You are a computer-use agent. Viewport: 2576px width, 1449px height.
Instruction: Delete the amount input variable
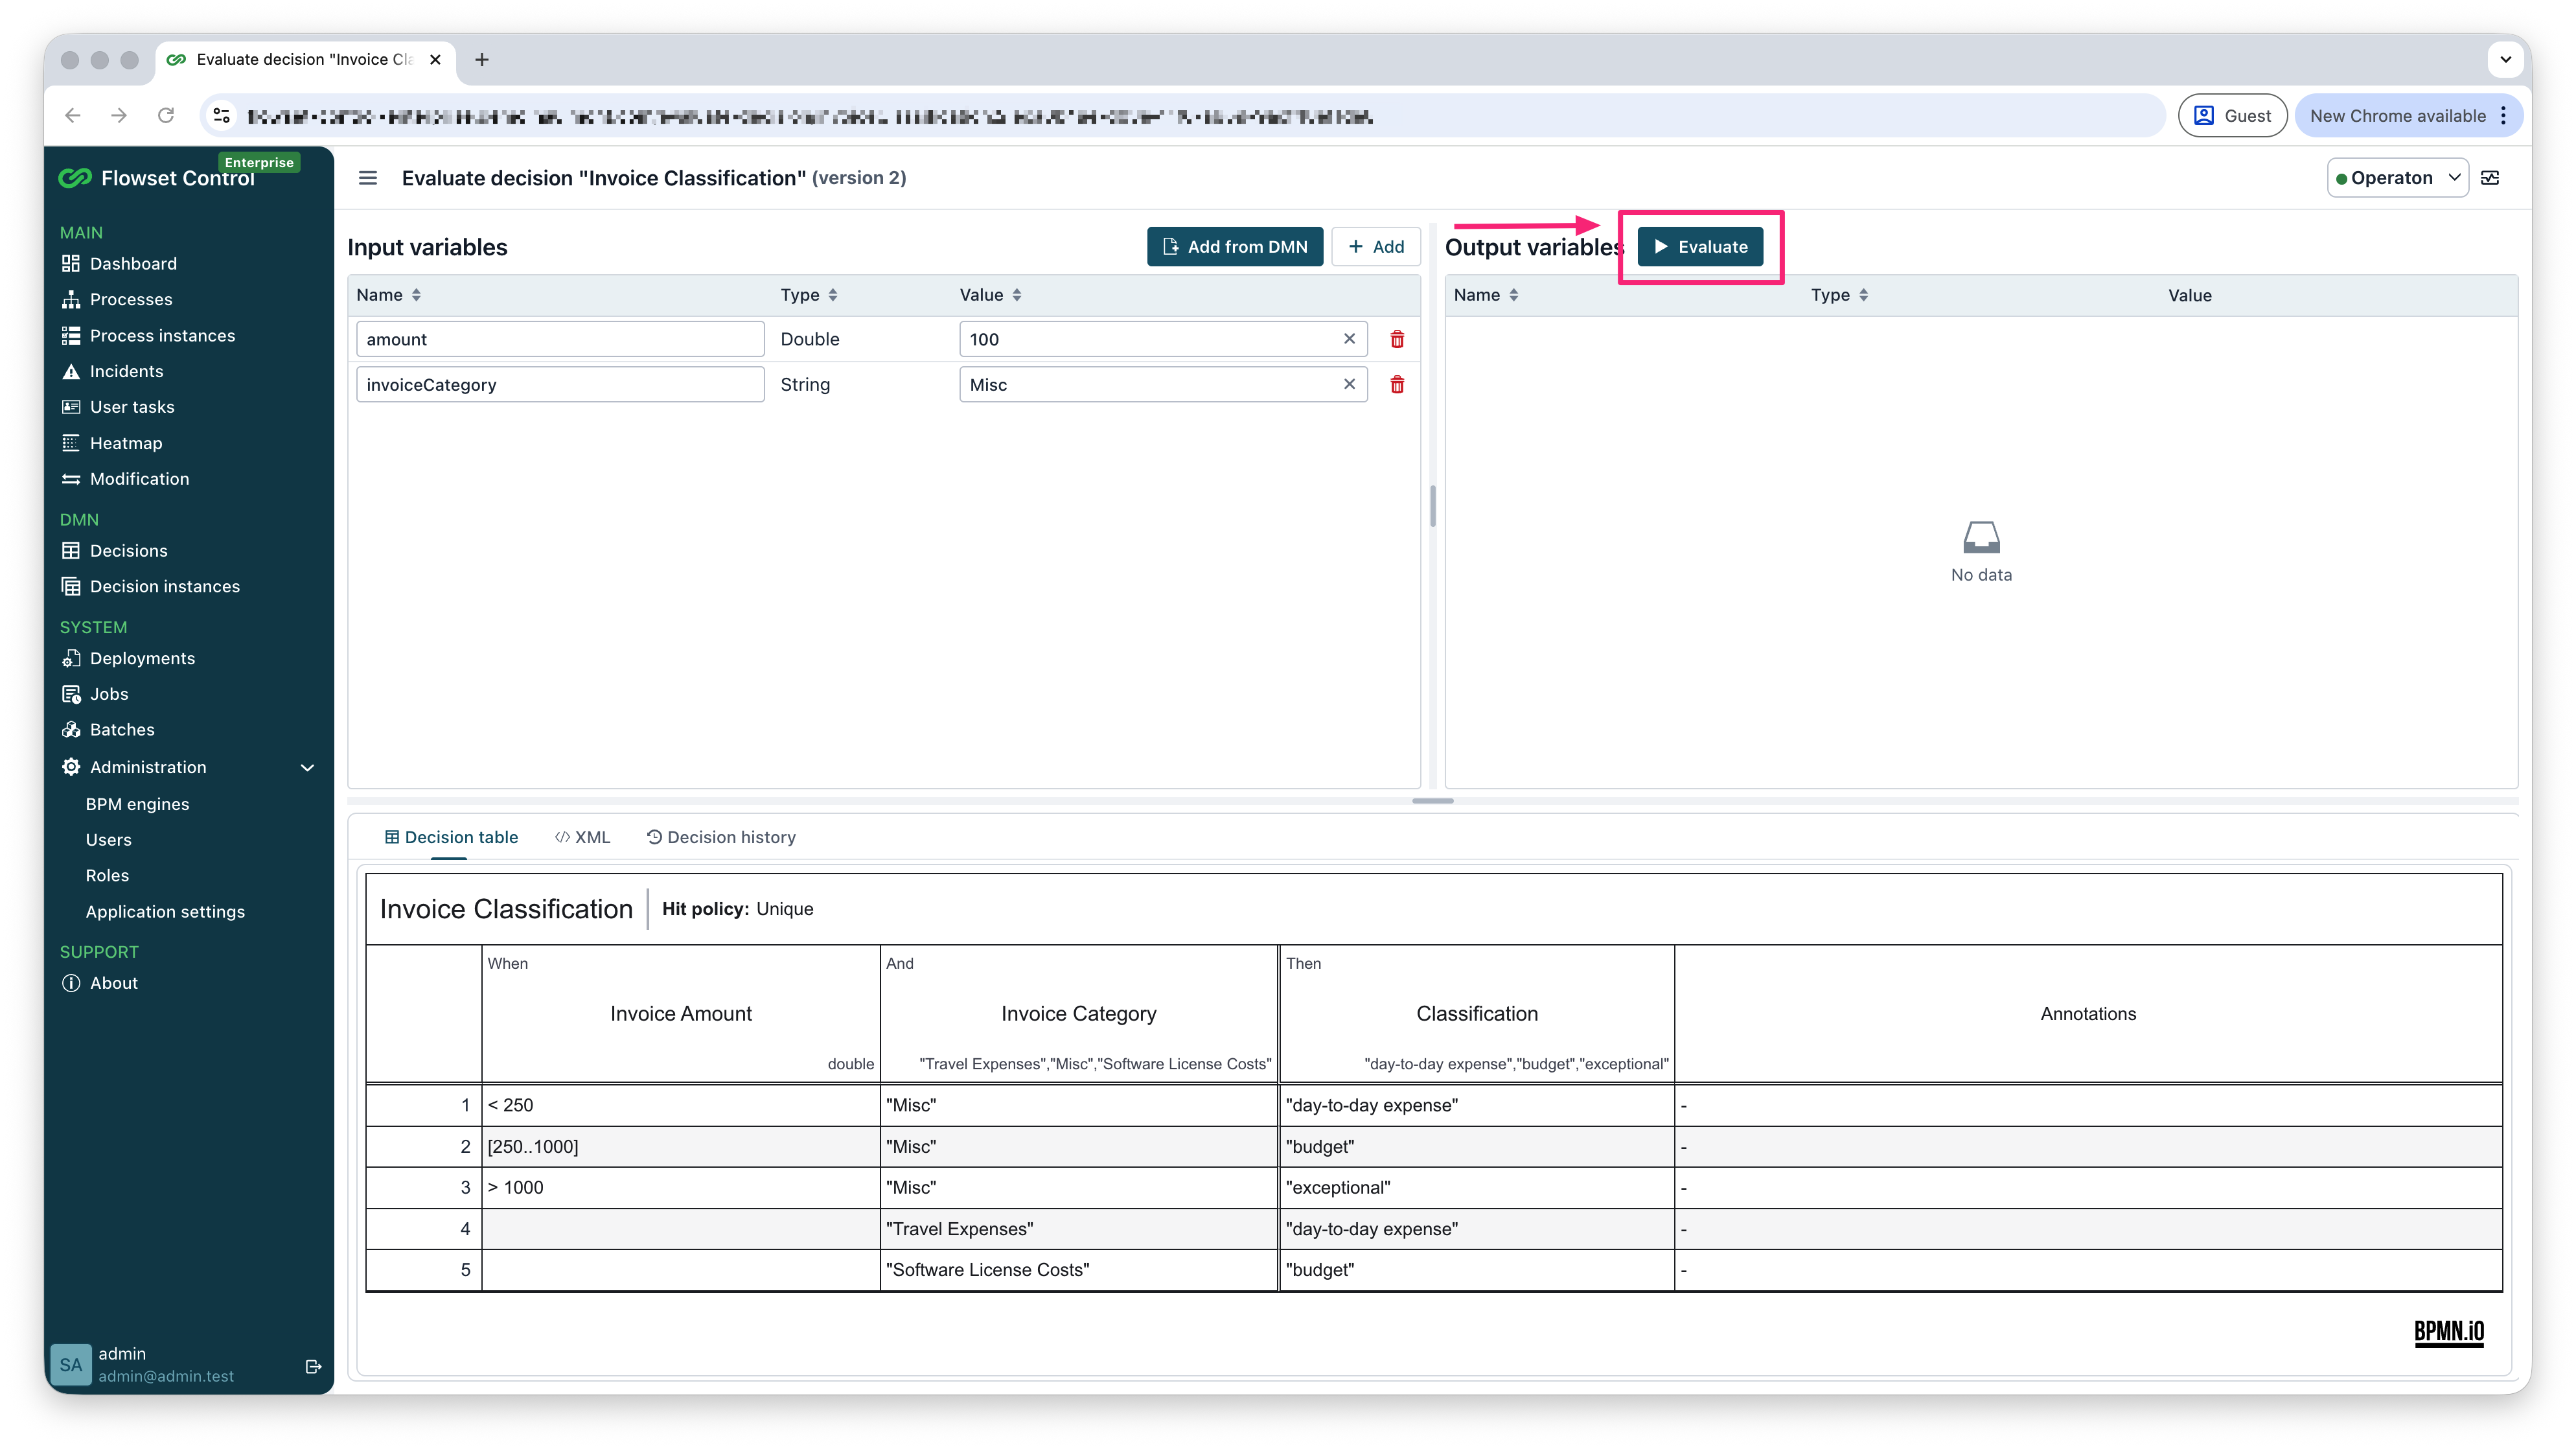(1397, 339)
